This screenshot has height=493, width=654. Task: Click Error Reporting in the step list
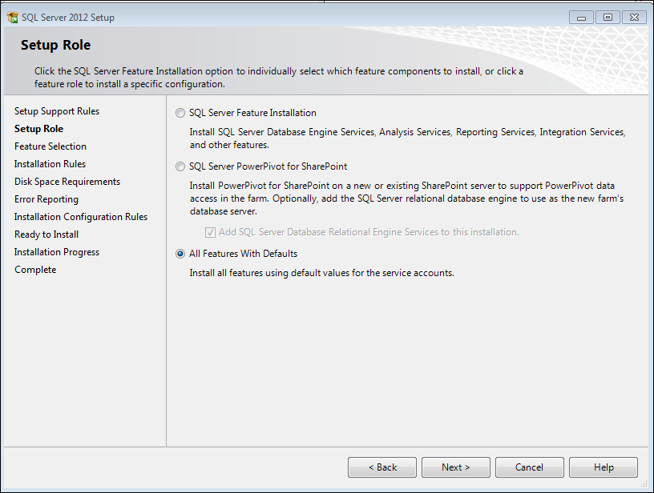46,199
